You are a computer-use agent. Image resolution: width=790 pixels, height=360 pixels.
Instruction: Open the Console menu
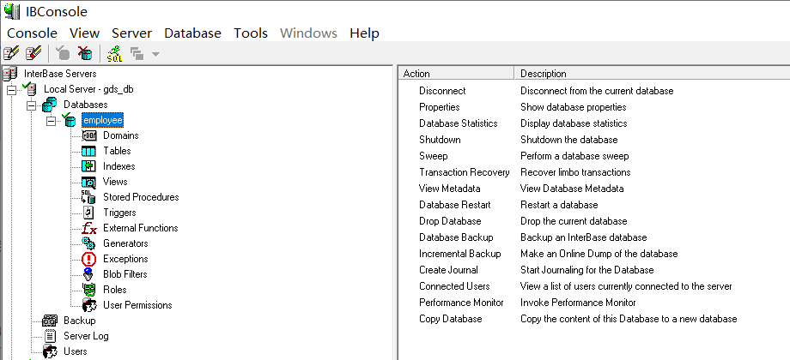point(33,33)
